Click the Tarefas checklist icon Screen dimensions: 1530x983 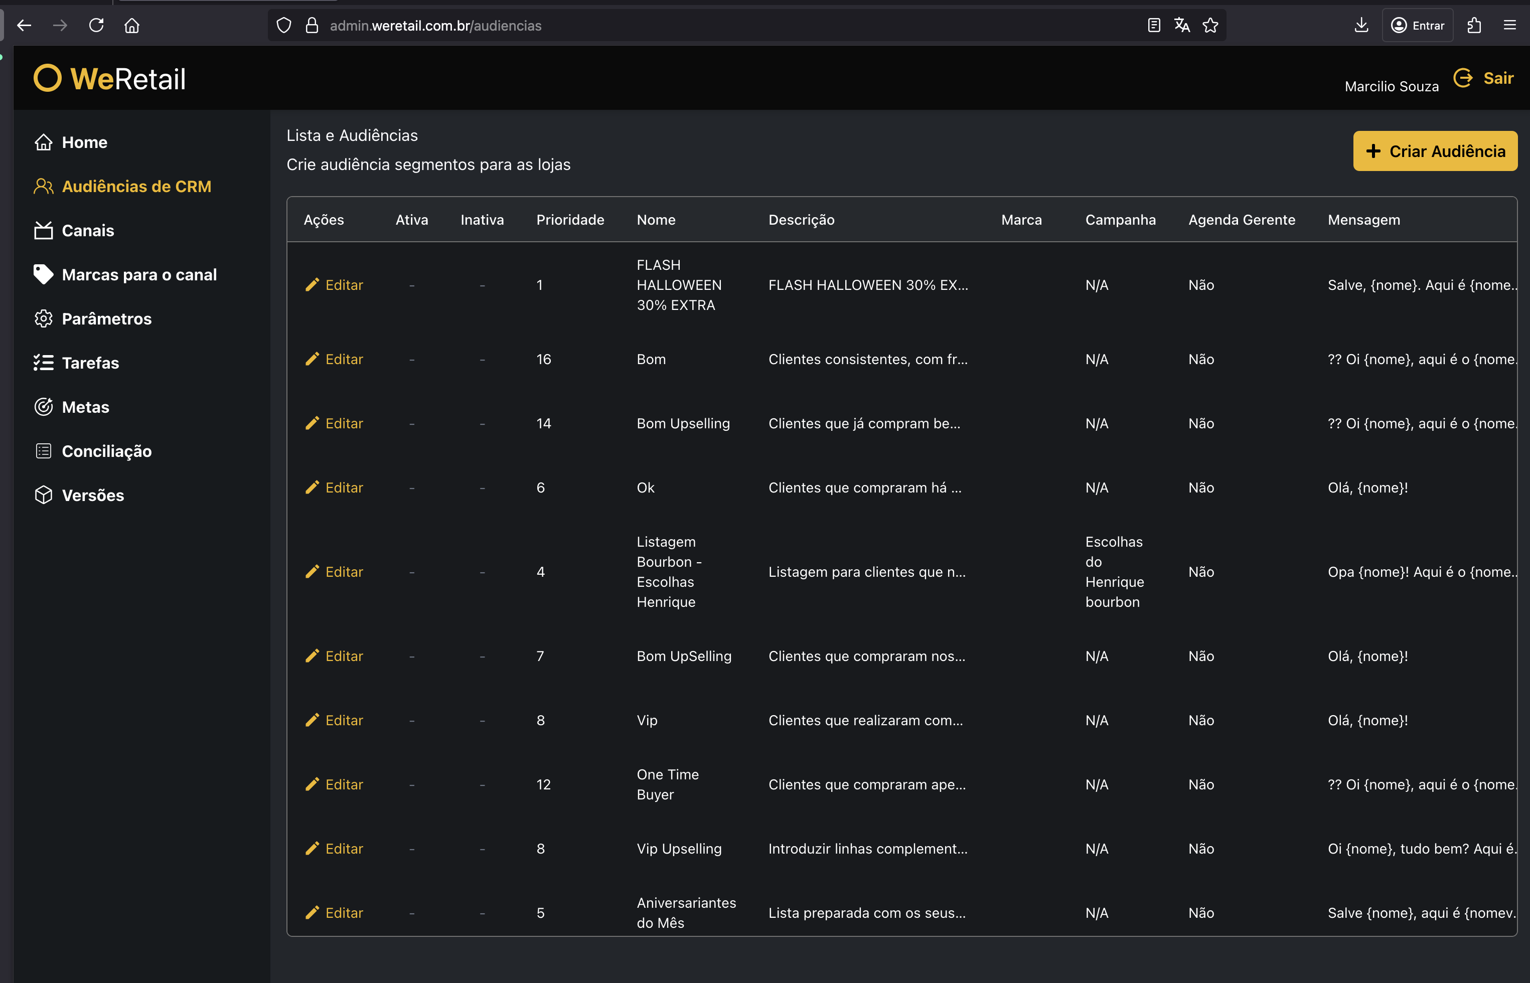pos(44,363)
